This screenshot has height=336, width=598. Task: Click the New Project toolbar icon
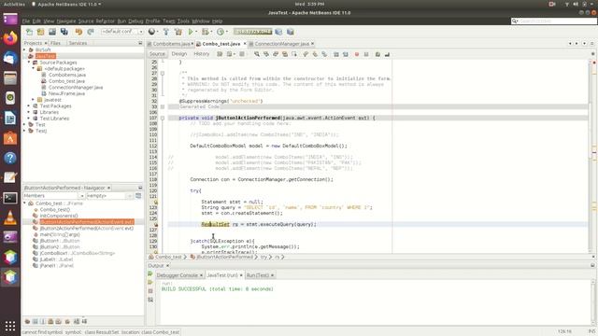(x=40, y=32)
